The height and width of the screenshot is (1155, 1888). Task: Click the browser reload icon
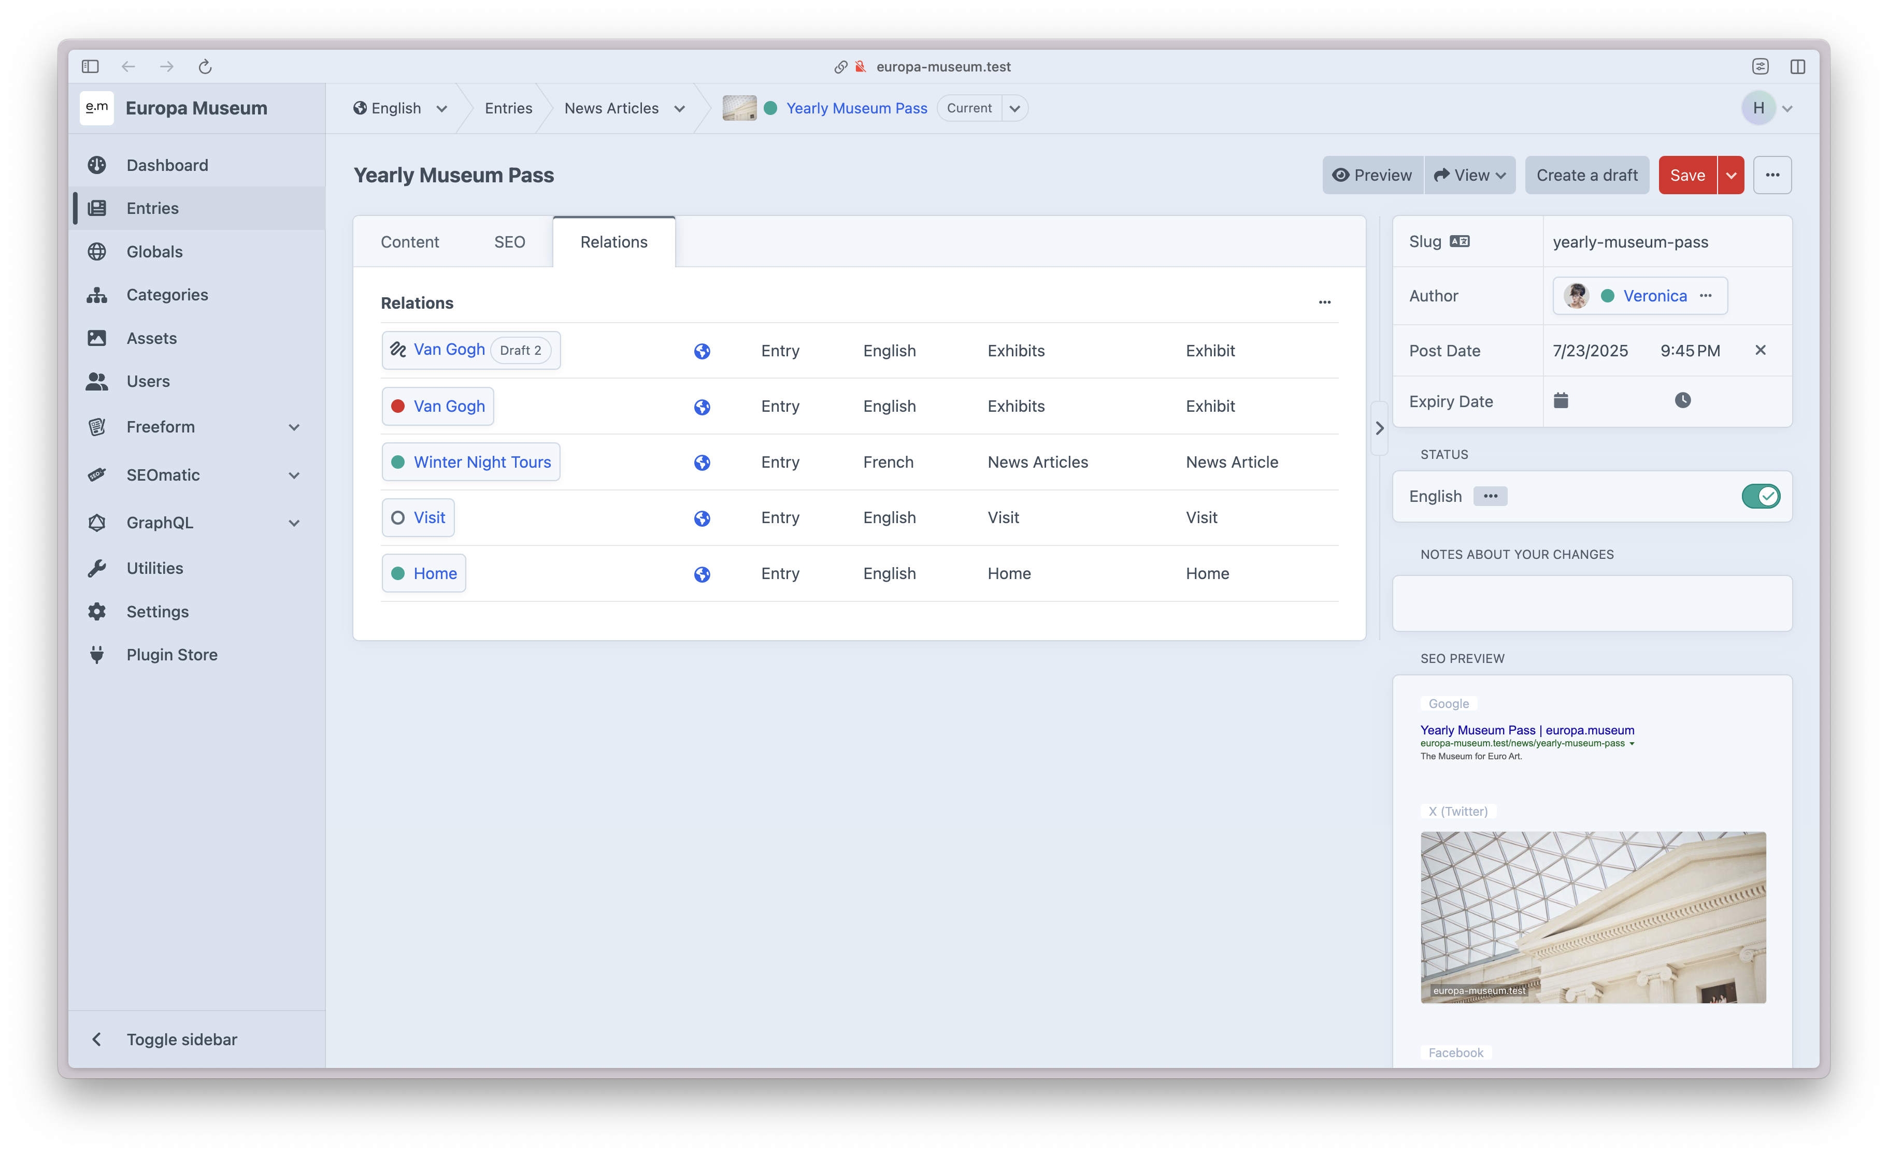[x=205, y=67]
